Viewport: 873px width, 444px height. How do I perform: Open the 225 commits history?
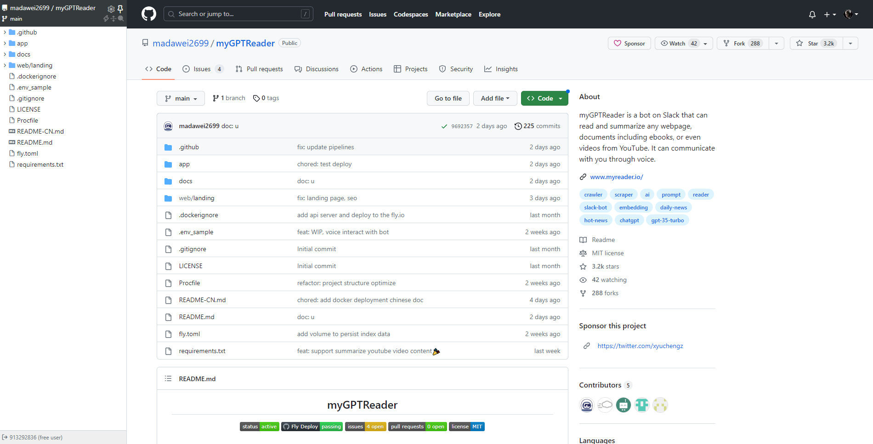(537, 126)
